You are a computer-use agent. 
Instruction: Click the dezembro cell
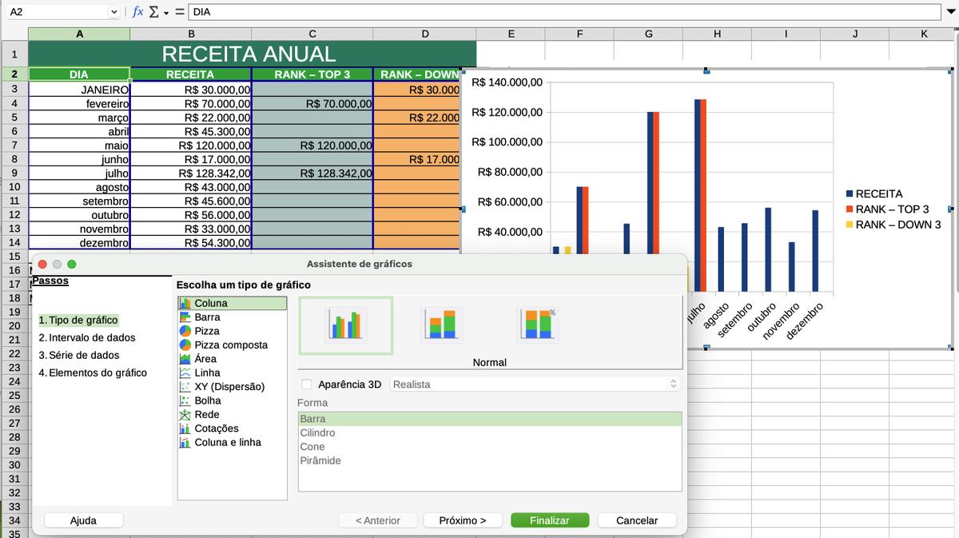[x=79, y=242]
